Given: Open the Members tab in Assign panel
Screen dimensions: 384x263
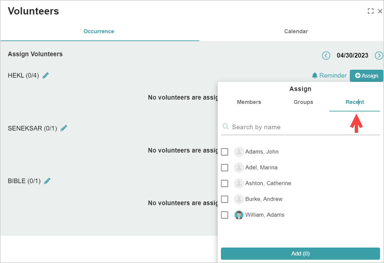Looking at the screenshot, I should point(249,102).
